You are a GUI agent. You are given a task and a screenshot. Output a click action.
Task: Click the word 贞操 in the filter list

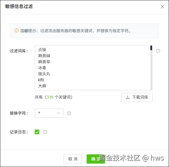(x=42, y=50)
